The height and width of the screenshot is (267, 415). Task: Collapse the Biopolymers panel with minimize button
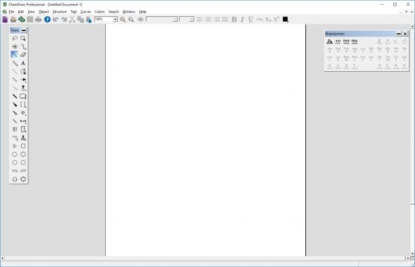click(399, 34)
